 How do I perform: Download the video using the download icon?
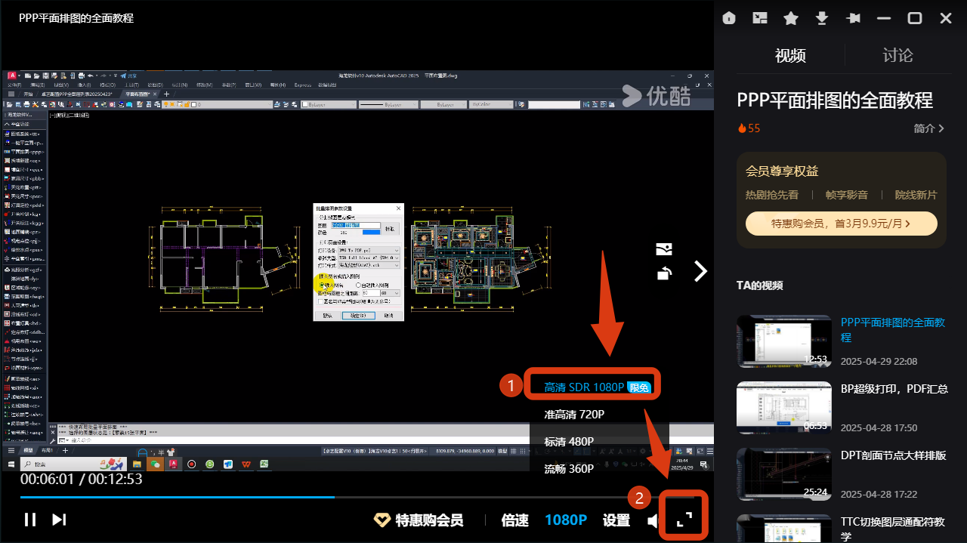point(822,18)
